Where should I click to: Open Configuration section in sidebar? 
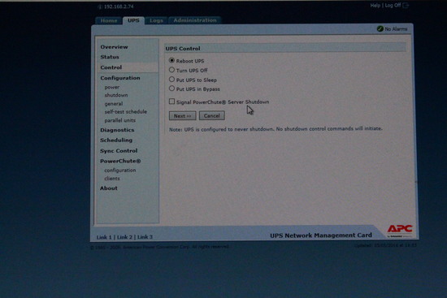click(120, 78)
